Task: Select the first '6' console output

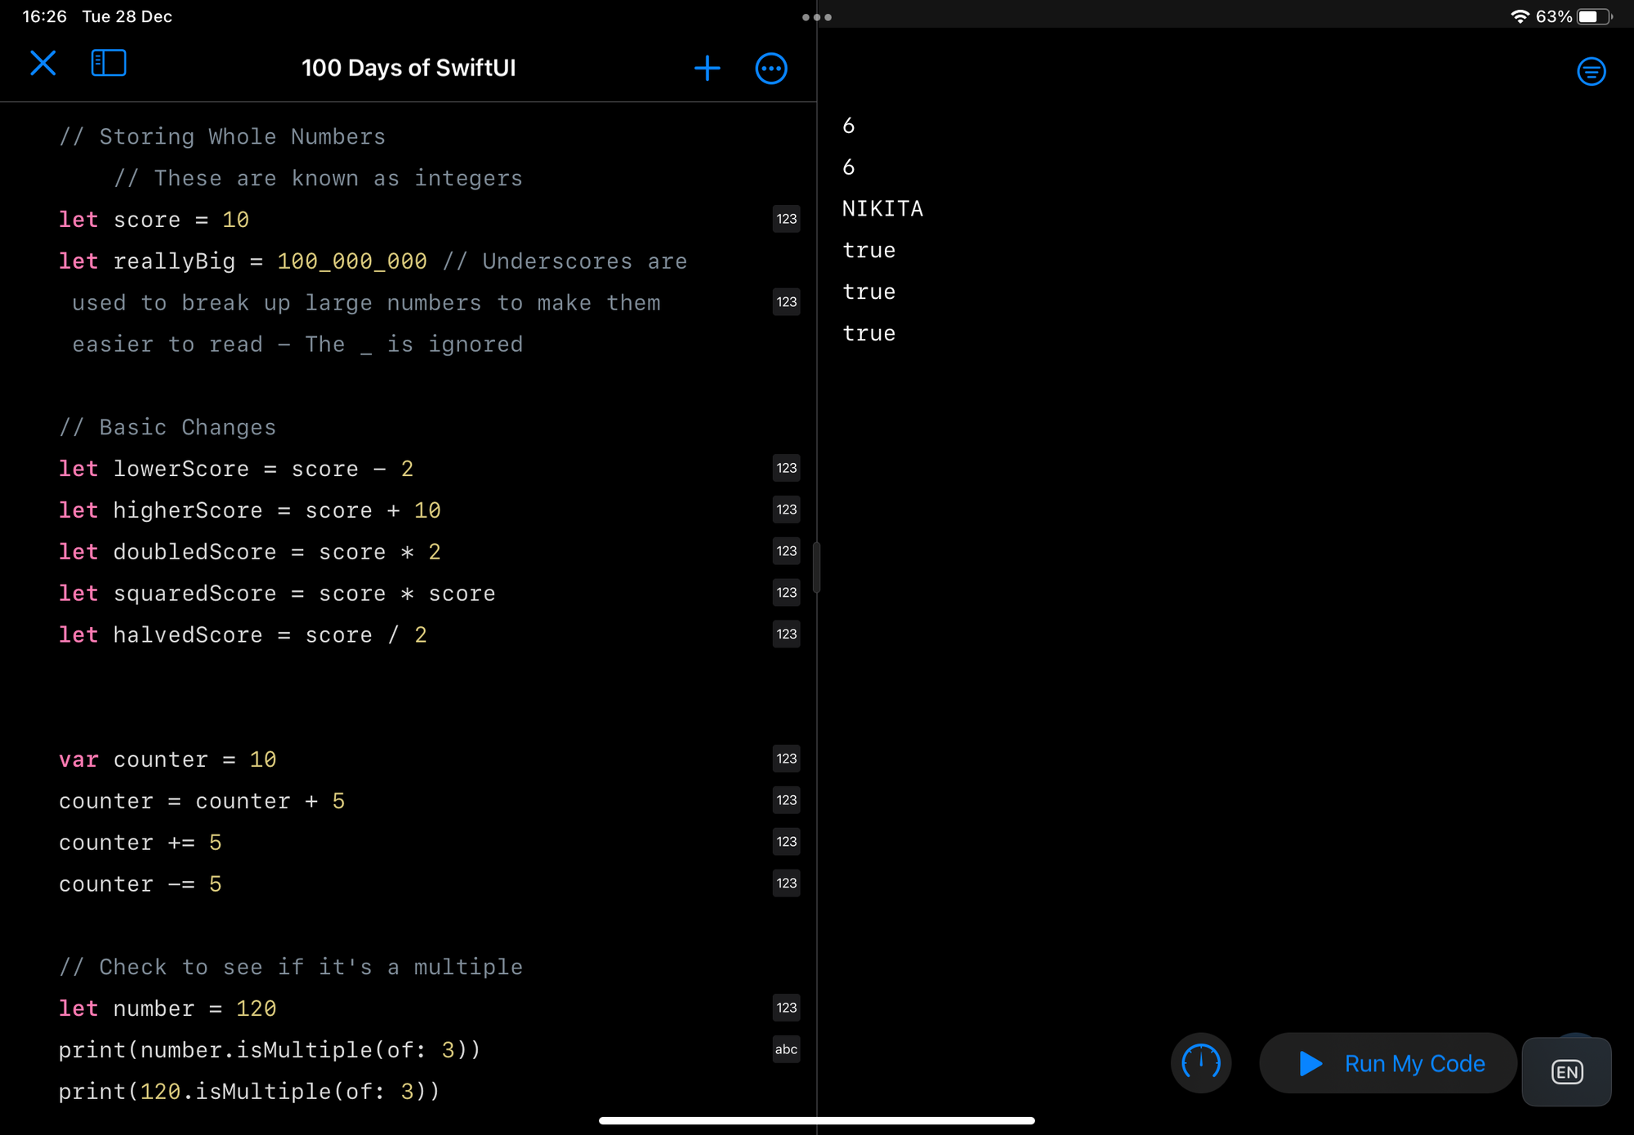Action: click(849, 126)
